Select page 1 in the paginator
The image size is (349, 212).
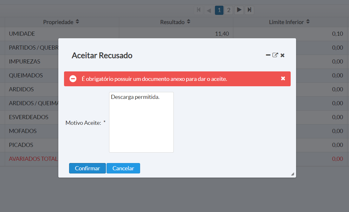pyautogui.click(x=219, y=10)
